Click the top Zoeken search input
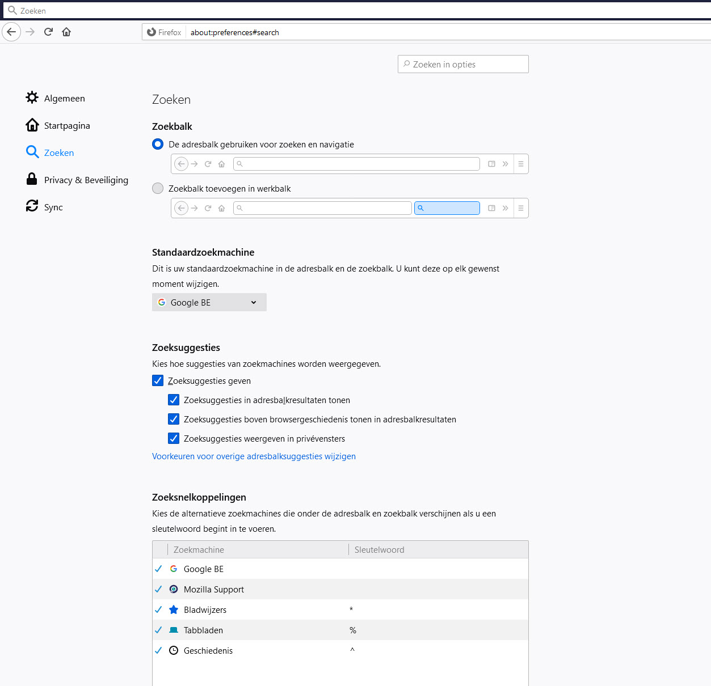 [356, 10]
